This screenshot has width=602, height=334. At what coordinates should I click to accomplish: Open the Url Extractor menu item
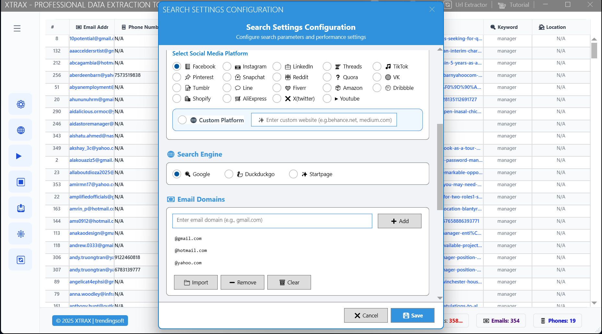coord(466,5)
